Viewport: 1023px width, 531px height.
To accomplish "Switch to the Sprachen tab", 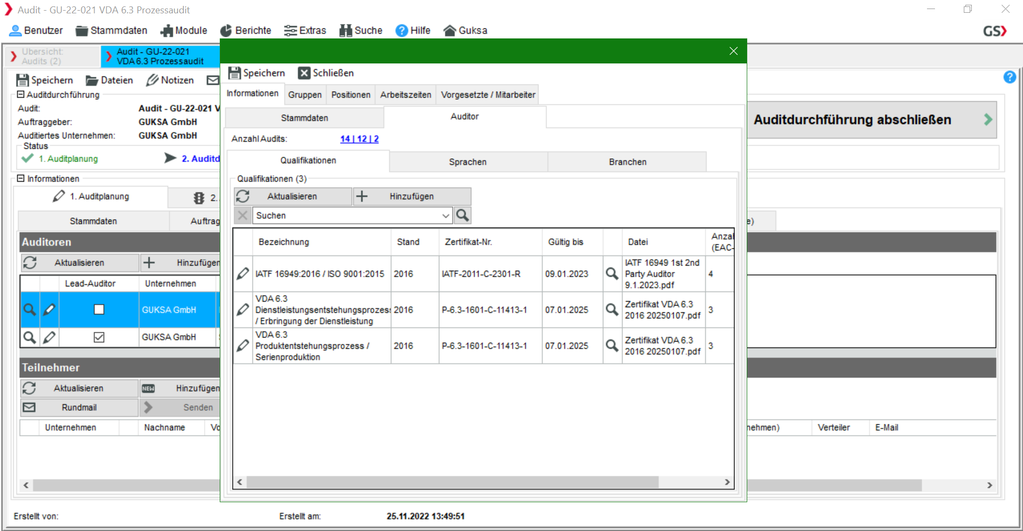I will pyautogui.click(x=468, y=162).
